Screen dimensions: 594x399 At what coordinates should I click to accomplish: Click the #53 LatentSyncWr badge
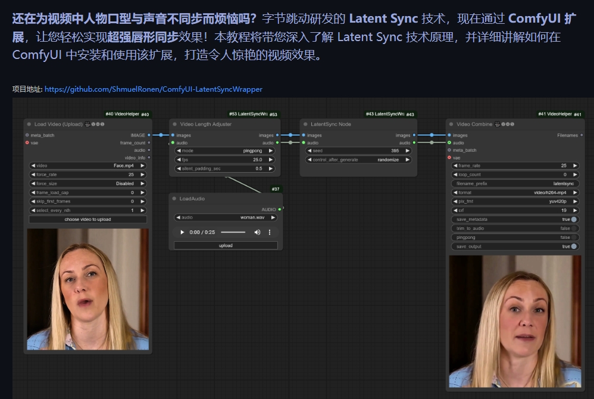(x=254, y=114)
